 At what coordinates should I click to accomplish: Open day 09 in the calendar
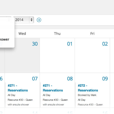(x=105, y=79)
